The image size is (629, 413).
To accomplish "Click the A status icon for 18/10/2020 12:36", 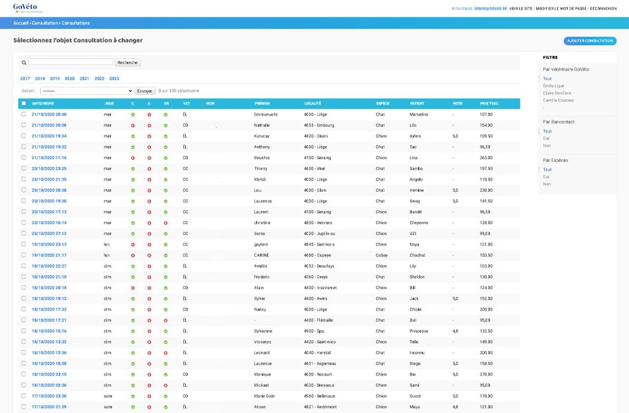I will coord(149,354).
